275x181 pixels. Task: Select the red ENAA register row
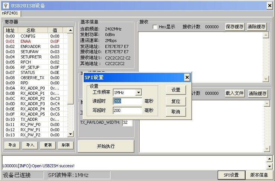35,41
